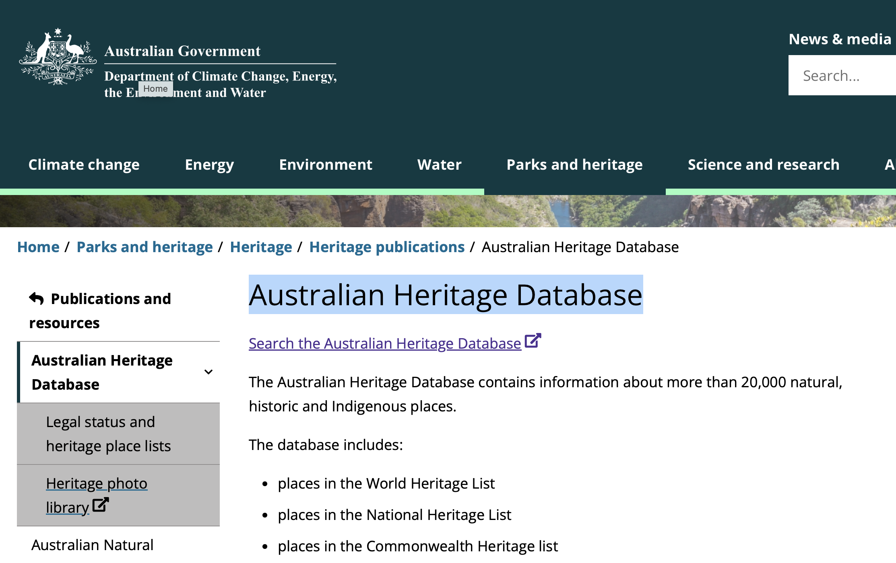Open the Heritage breadcrumb link
The width and height of the screenshot is (896, 563).
click(x=261, y=247)
